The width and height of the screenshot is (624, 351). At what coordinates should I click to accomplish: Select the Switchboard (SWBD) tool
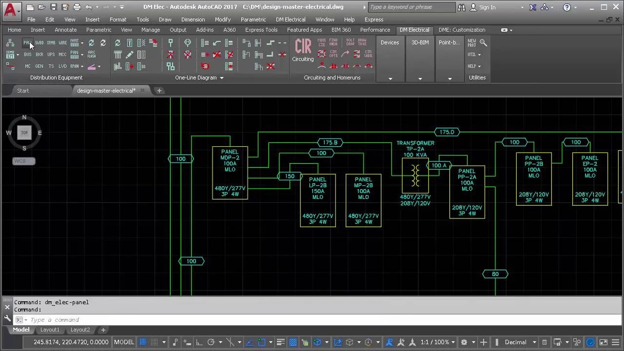[39, 43]
